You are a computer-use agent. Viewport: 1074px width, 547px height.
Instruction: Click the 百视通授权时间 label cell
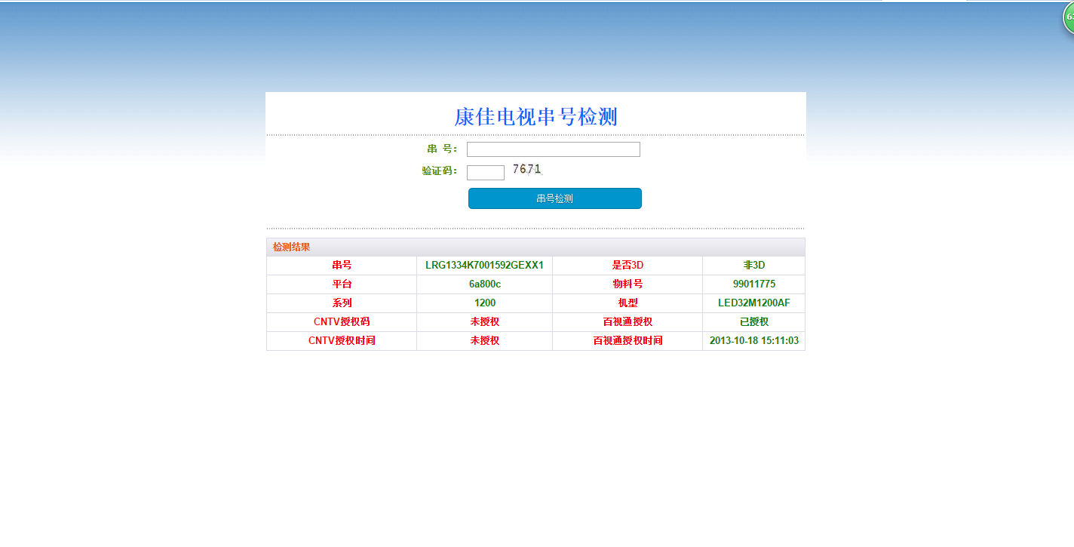[628, 341]
